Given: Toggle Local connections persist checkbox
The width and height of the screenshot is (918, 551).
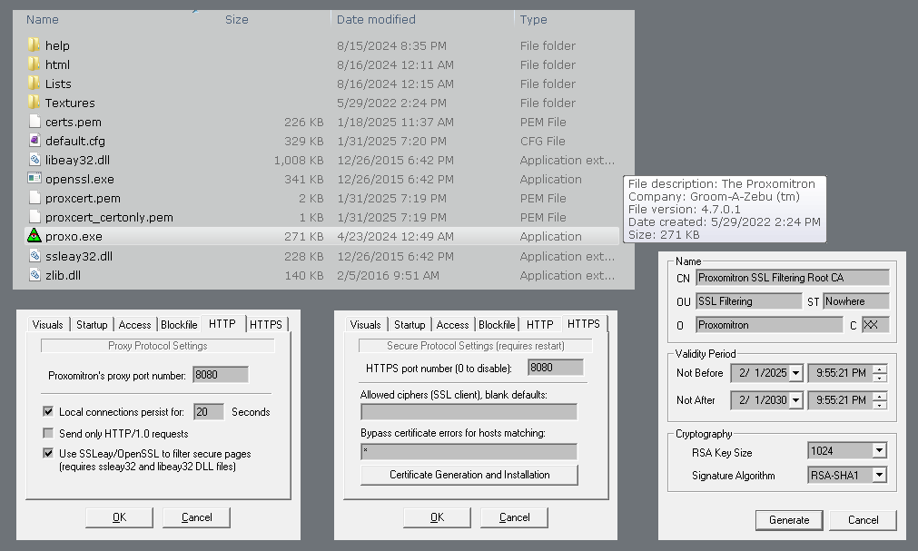Looking at the screenshot, I should [x=48, y=411].
